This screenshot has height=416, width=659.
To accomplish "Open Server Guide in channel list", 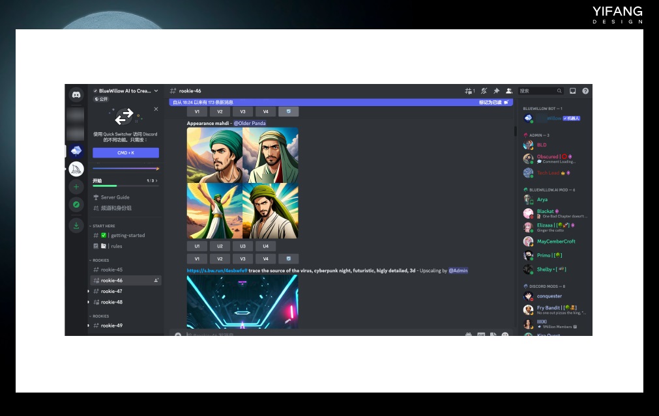I will click(115, 197).
